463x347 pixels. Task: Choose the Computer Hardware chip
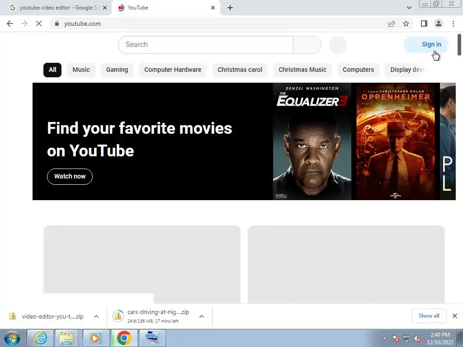[x=173, y=70]
